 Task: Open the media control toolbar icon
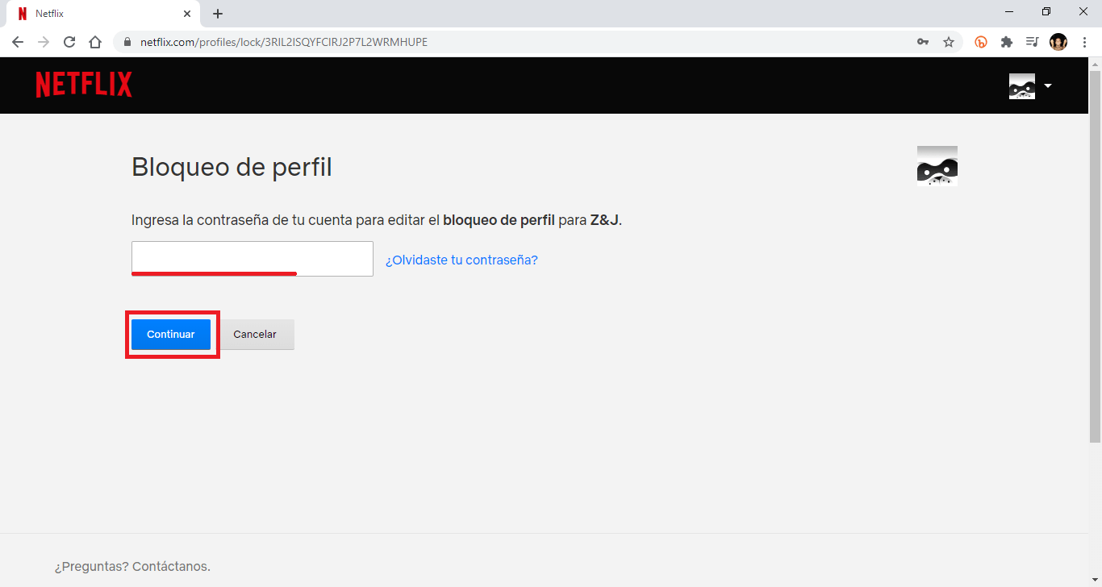[x=1032, y=42]
